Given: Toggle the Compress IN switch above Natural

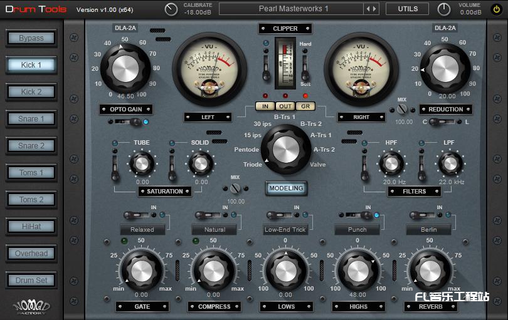Looking at the screenshot, I should pos(208,215).
